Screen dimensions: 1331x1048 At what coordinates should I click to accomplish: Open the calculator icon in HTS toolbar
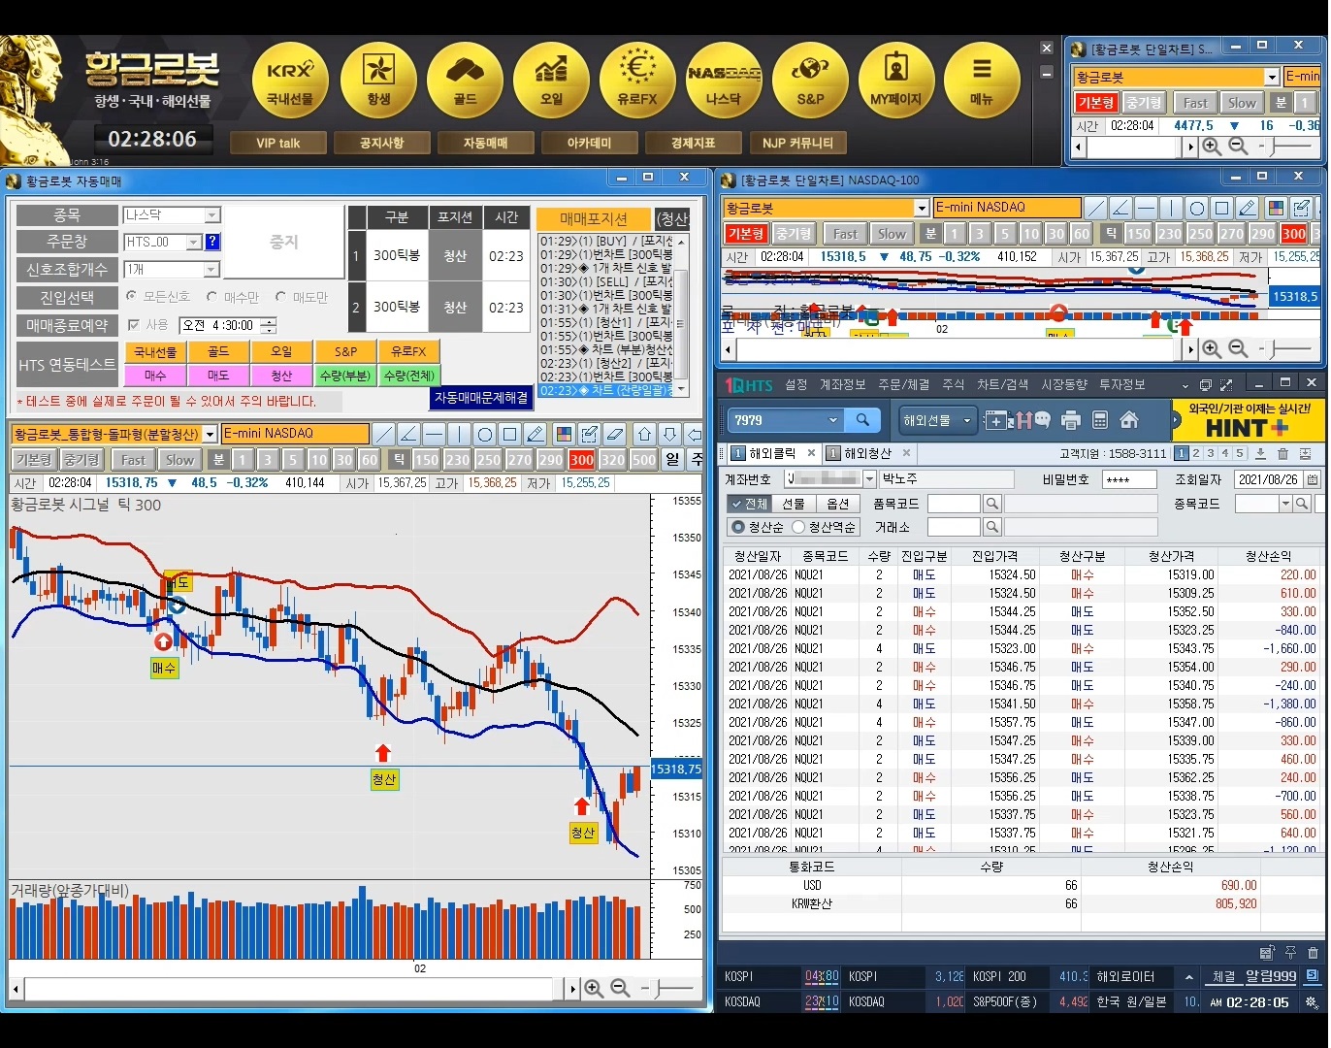click(1100, 420)
